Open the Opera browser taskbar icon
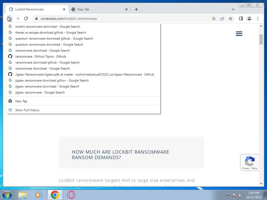Viewport: 267px width, 200px height. point(71,195)
